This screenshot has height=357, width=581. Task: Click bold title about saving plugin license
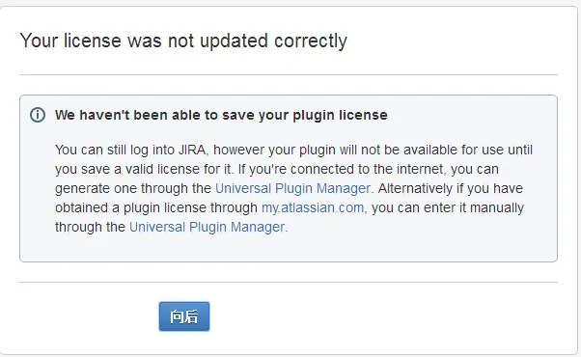[x=221, y=115]
